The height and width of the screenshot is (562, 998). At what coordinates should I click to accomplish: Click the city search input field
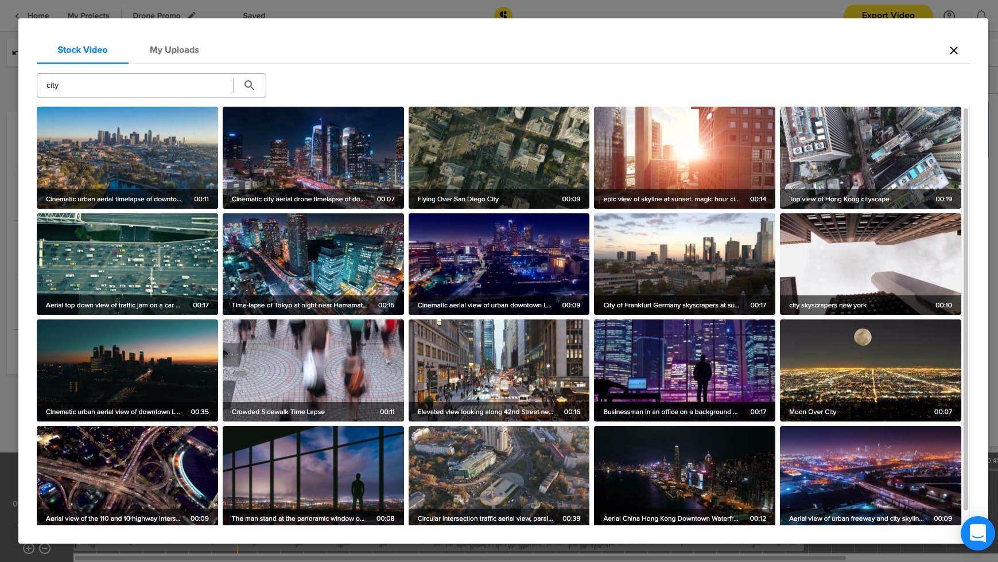tap(135, 85)
